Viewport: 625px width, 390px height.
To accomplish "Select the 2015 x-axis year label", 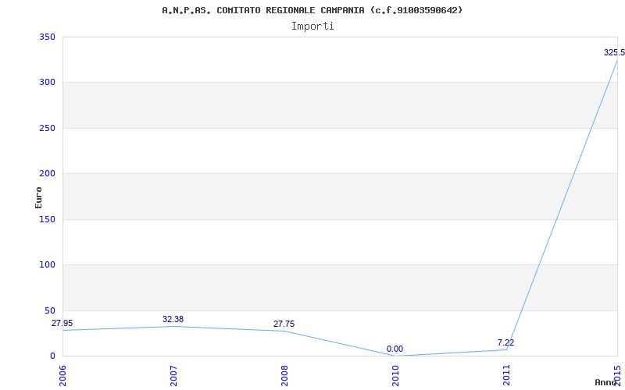I will pos(617,375).
